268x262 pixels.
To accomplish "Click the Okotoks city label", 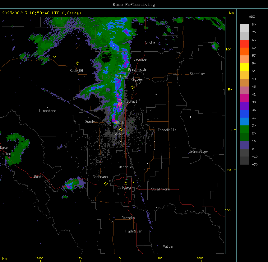I will pos(128,218).
